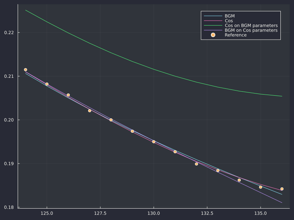Click the Reference point at x=128 on 0.20

[x=111, y=120]
